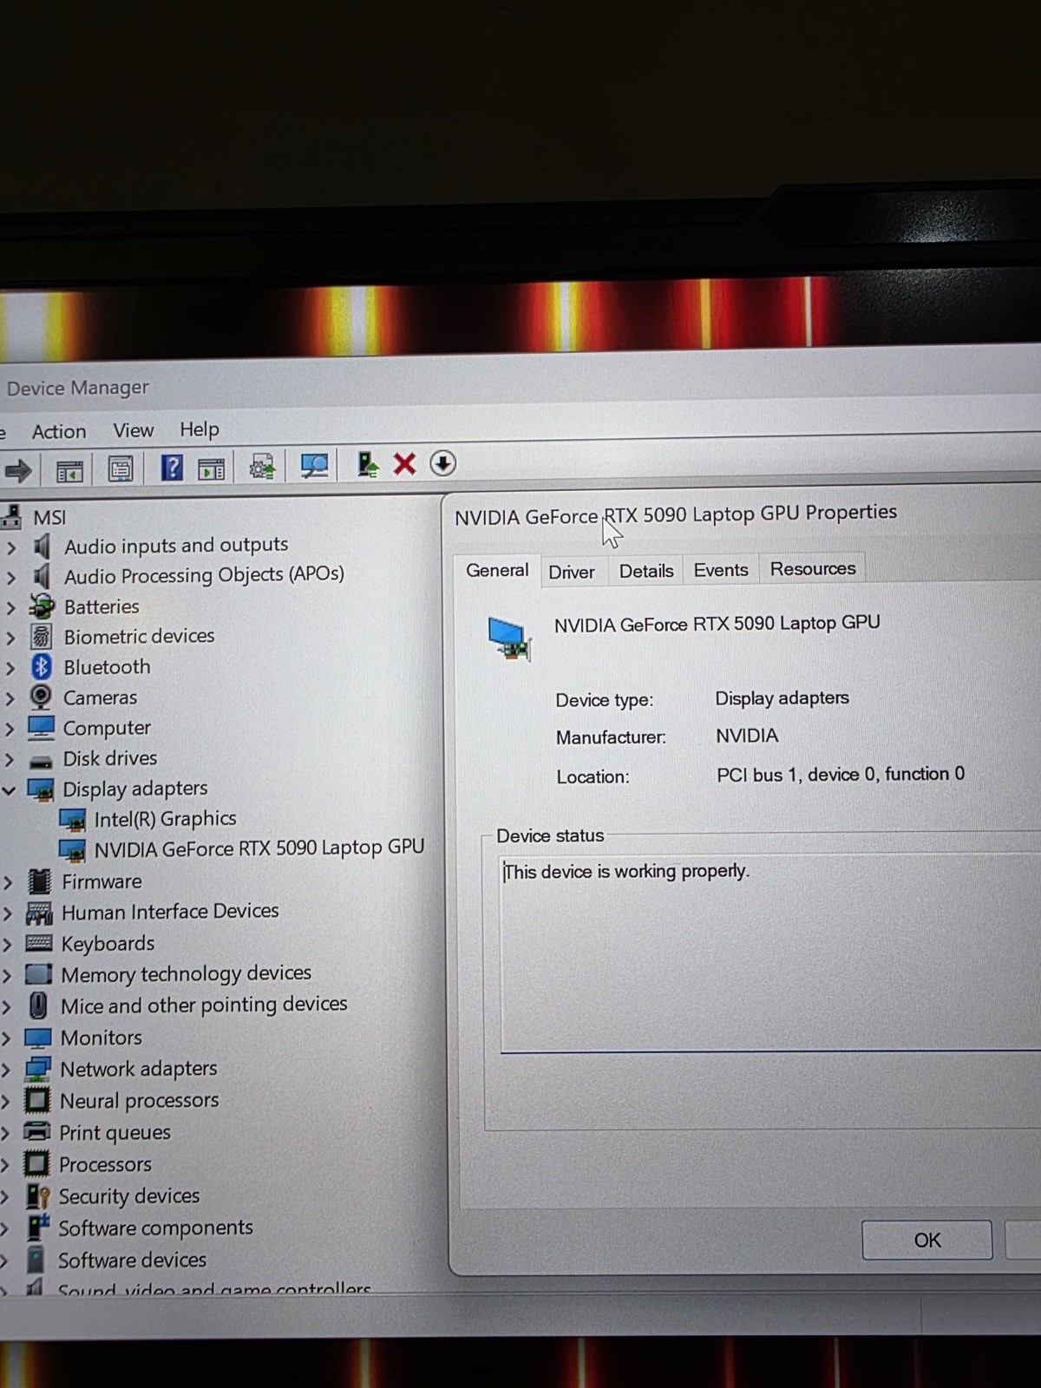Click the display adapter icon in Properties dialog

point(508,638)
